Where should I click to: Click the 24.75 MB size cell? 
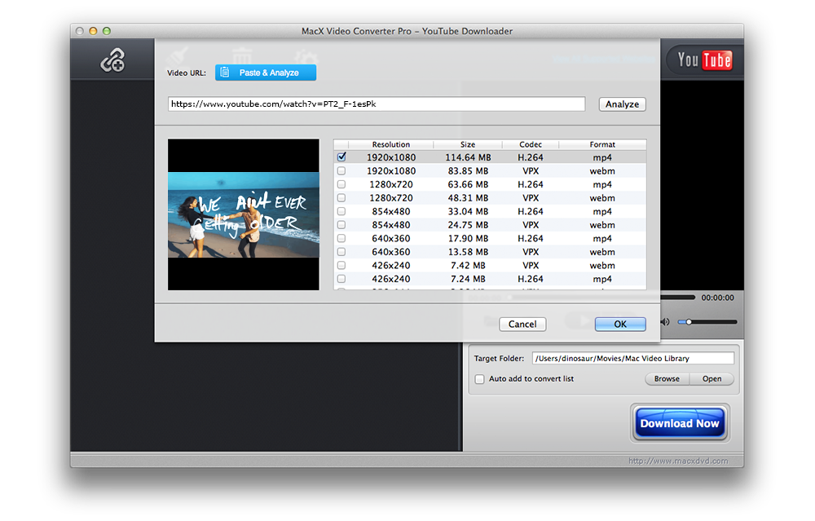(x=468, y=224)
